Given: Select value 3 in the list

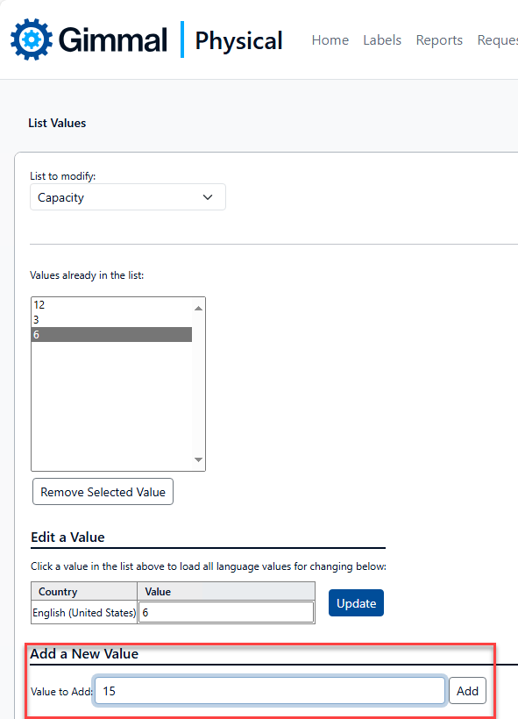Looking at the screenshot, I should point(111,320).
